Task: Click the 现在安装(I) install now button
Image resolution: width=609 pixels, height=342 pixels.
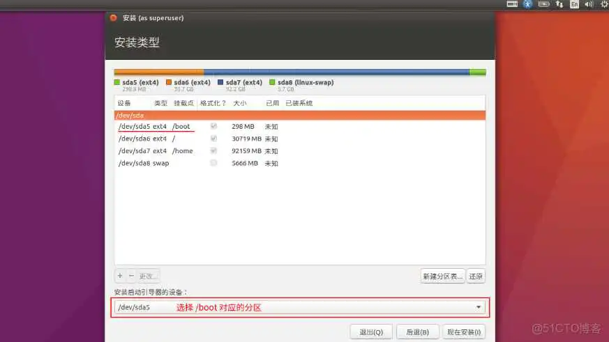Action: [x=464, y=332]
